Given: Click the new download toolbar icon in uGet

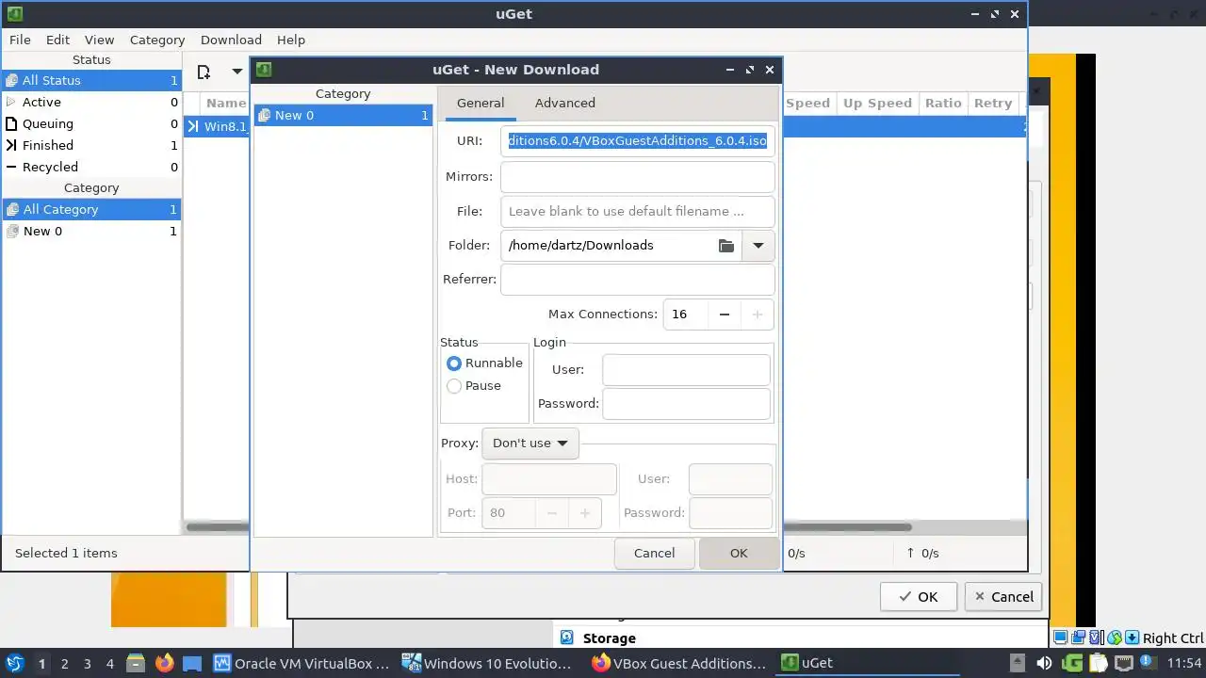Looking at the screenshot, I should click(x=204, y=72).
